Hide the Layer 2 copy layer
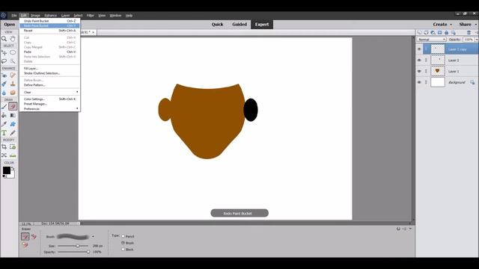 click(x=419, y=49)
